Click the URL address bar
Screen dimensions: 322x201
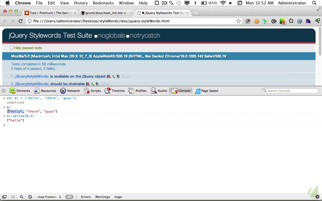pyautogui.click(x=134, y=21)
